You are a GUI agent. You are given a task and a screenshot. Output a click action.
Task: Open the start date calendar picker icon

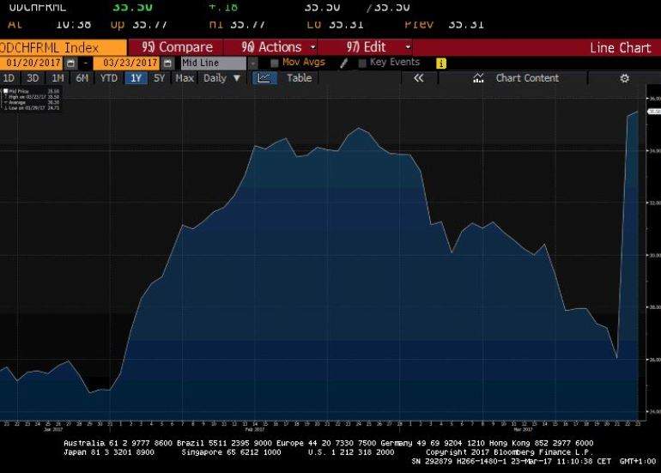click(70, 64)
